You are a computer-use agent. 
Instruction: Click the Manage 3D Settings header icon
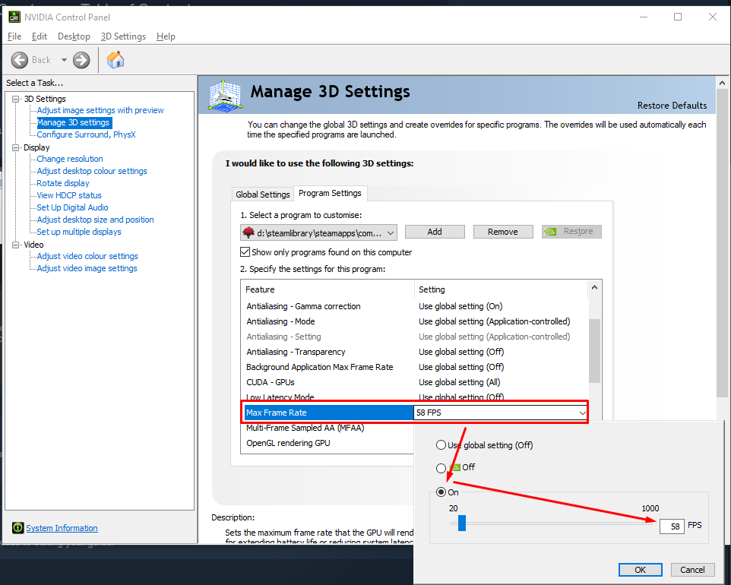(x=227, y=94)
